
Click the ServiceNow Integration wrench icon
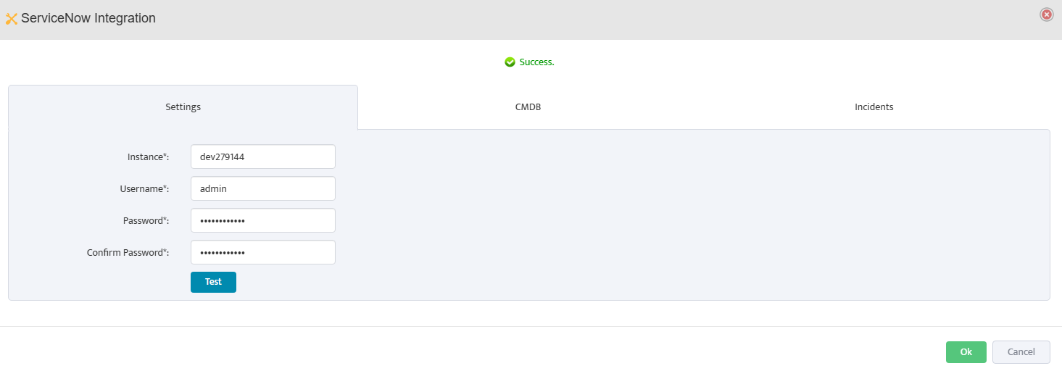pyautogui.click(x=12, y=19)
